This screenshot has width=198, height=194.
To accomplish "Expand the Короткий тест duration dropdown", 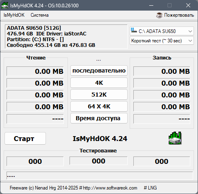I will click(x=162, y=41).
